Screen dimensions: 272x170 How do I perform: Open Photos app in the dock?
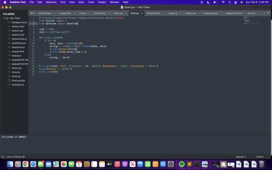pos(64,164)
